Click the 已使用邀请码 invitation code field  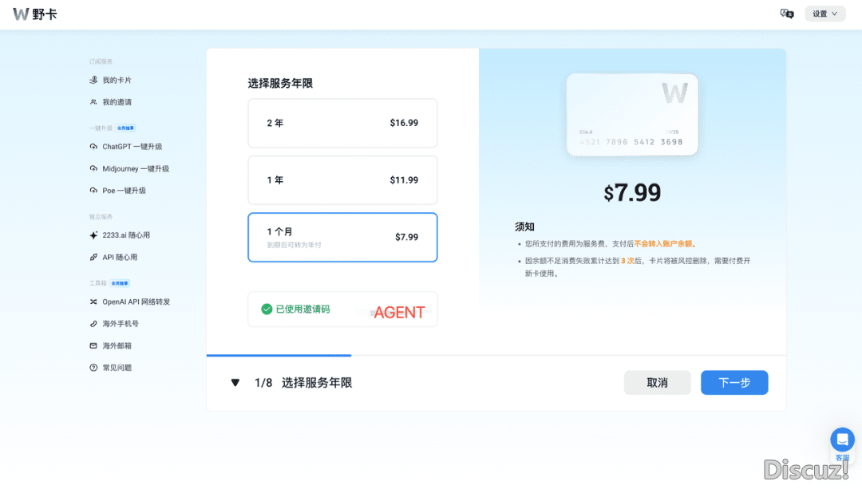(342, 310)
